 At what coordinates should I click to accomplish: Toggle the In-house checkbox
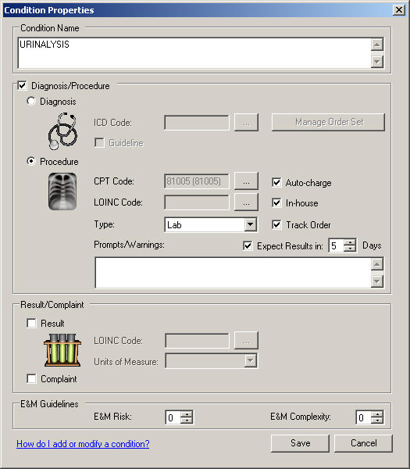tap(276, 202)
